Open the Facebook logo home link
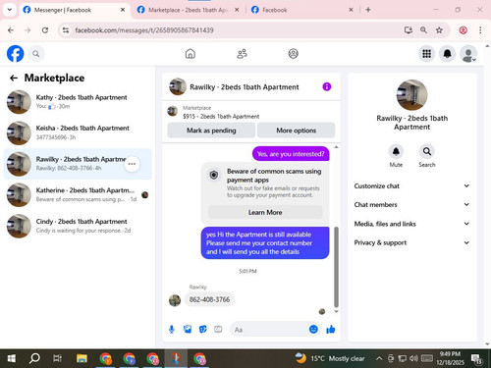Viewport: 491px width, 368px height. coord(16,54)
